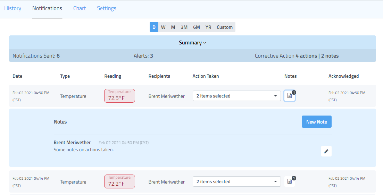Viewport: 383px width, 195px height.
Task: Switch to the Settings tab
Action: coord(107,8)
